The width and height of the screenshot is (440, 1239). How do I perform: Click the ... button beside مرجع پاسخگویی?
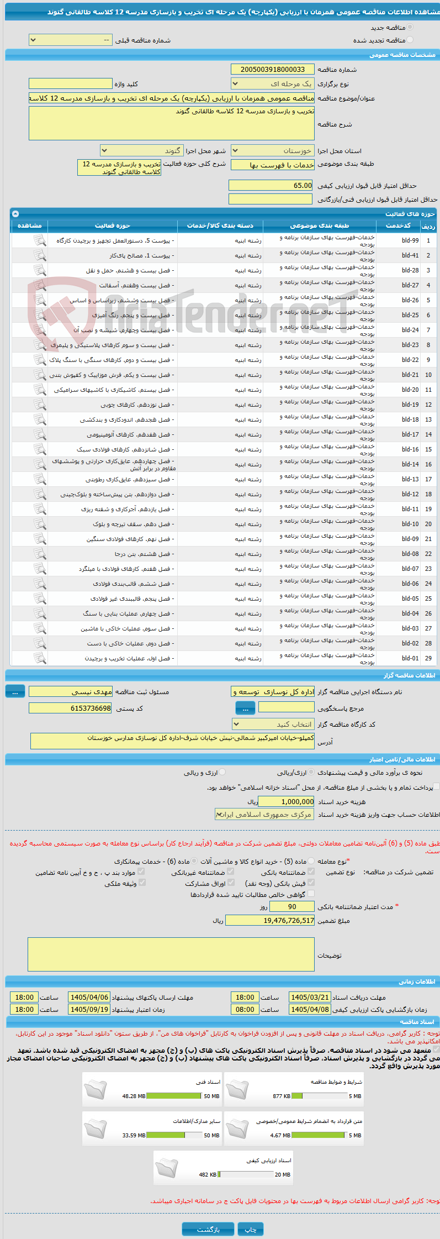245,708
